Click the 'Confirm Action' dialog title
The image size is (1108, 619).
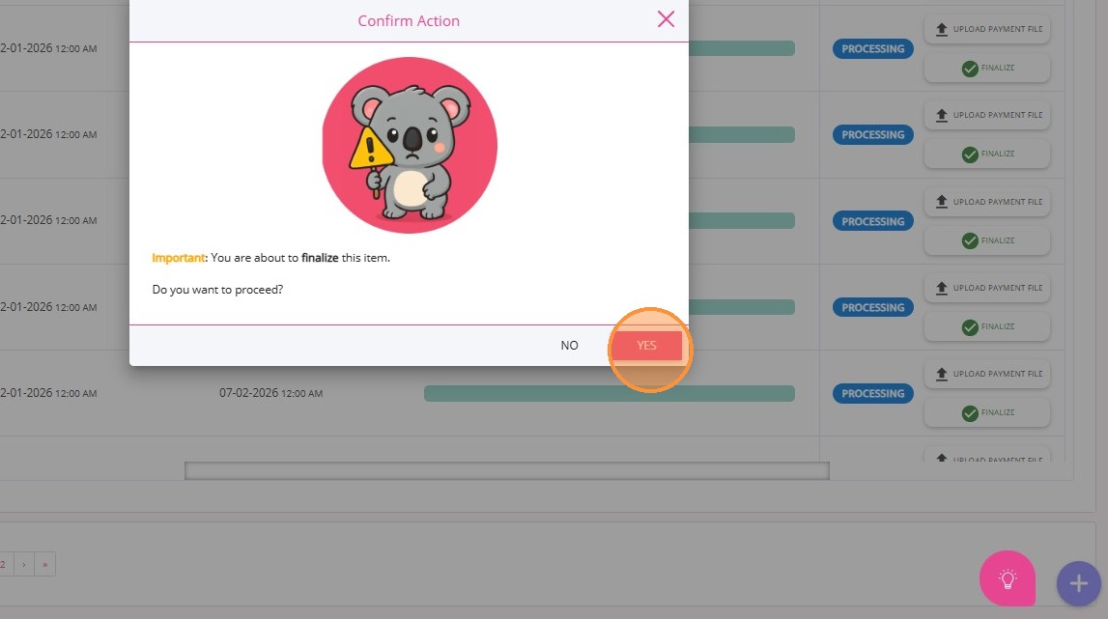pyautogui.click(x=409, y=21)
